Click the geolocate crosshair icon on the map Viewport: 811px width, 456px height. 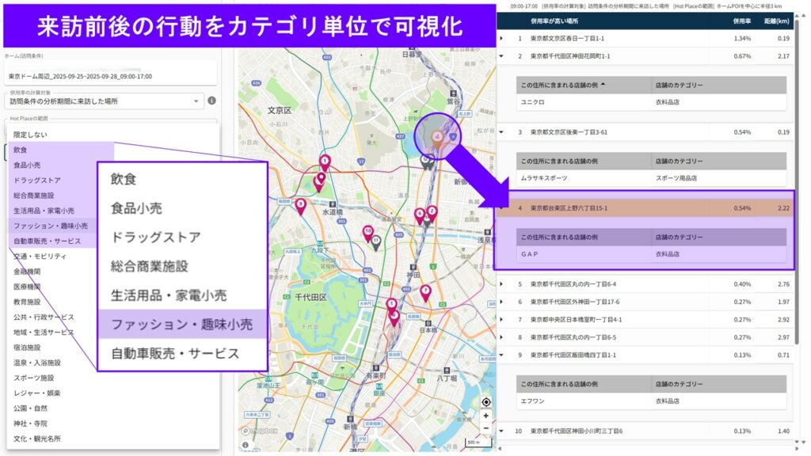coord(485,401)
